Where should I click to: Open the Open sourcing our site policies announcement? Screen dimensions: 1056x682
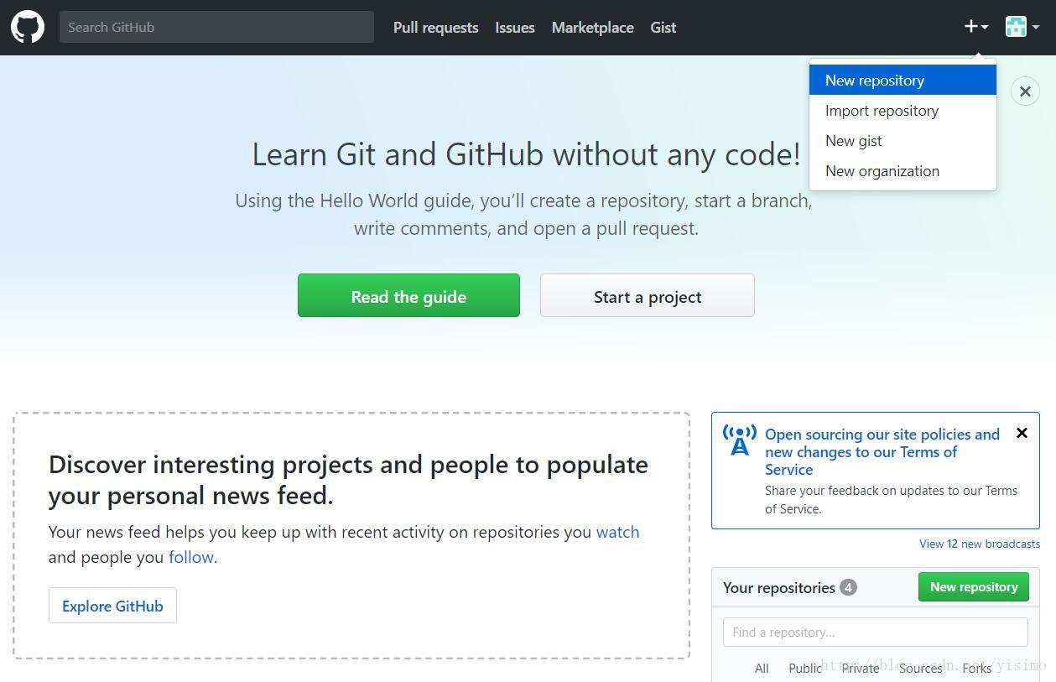click(882, 452)
